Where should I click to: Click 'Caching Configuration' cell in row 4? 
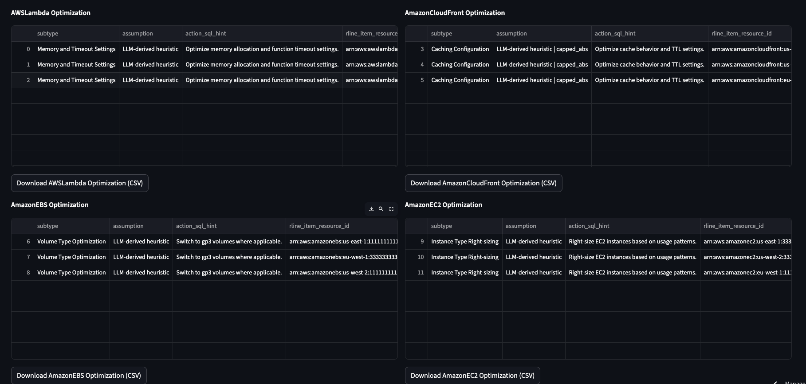(x=460, y=65)
